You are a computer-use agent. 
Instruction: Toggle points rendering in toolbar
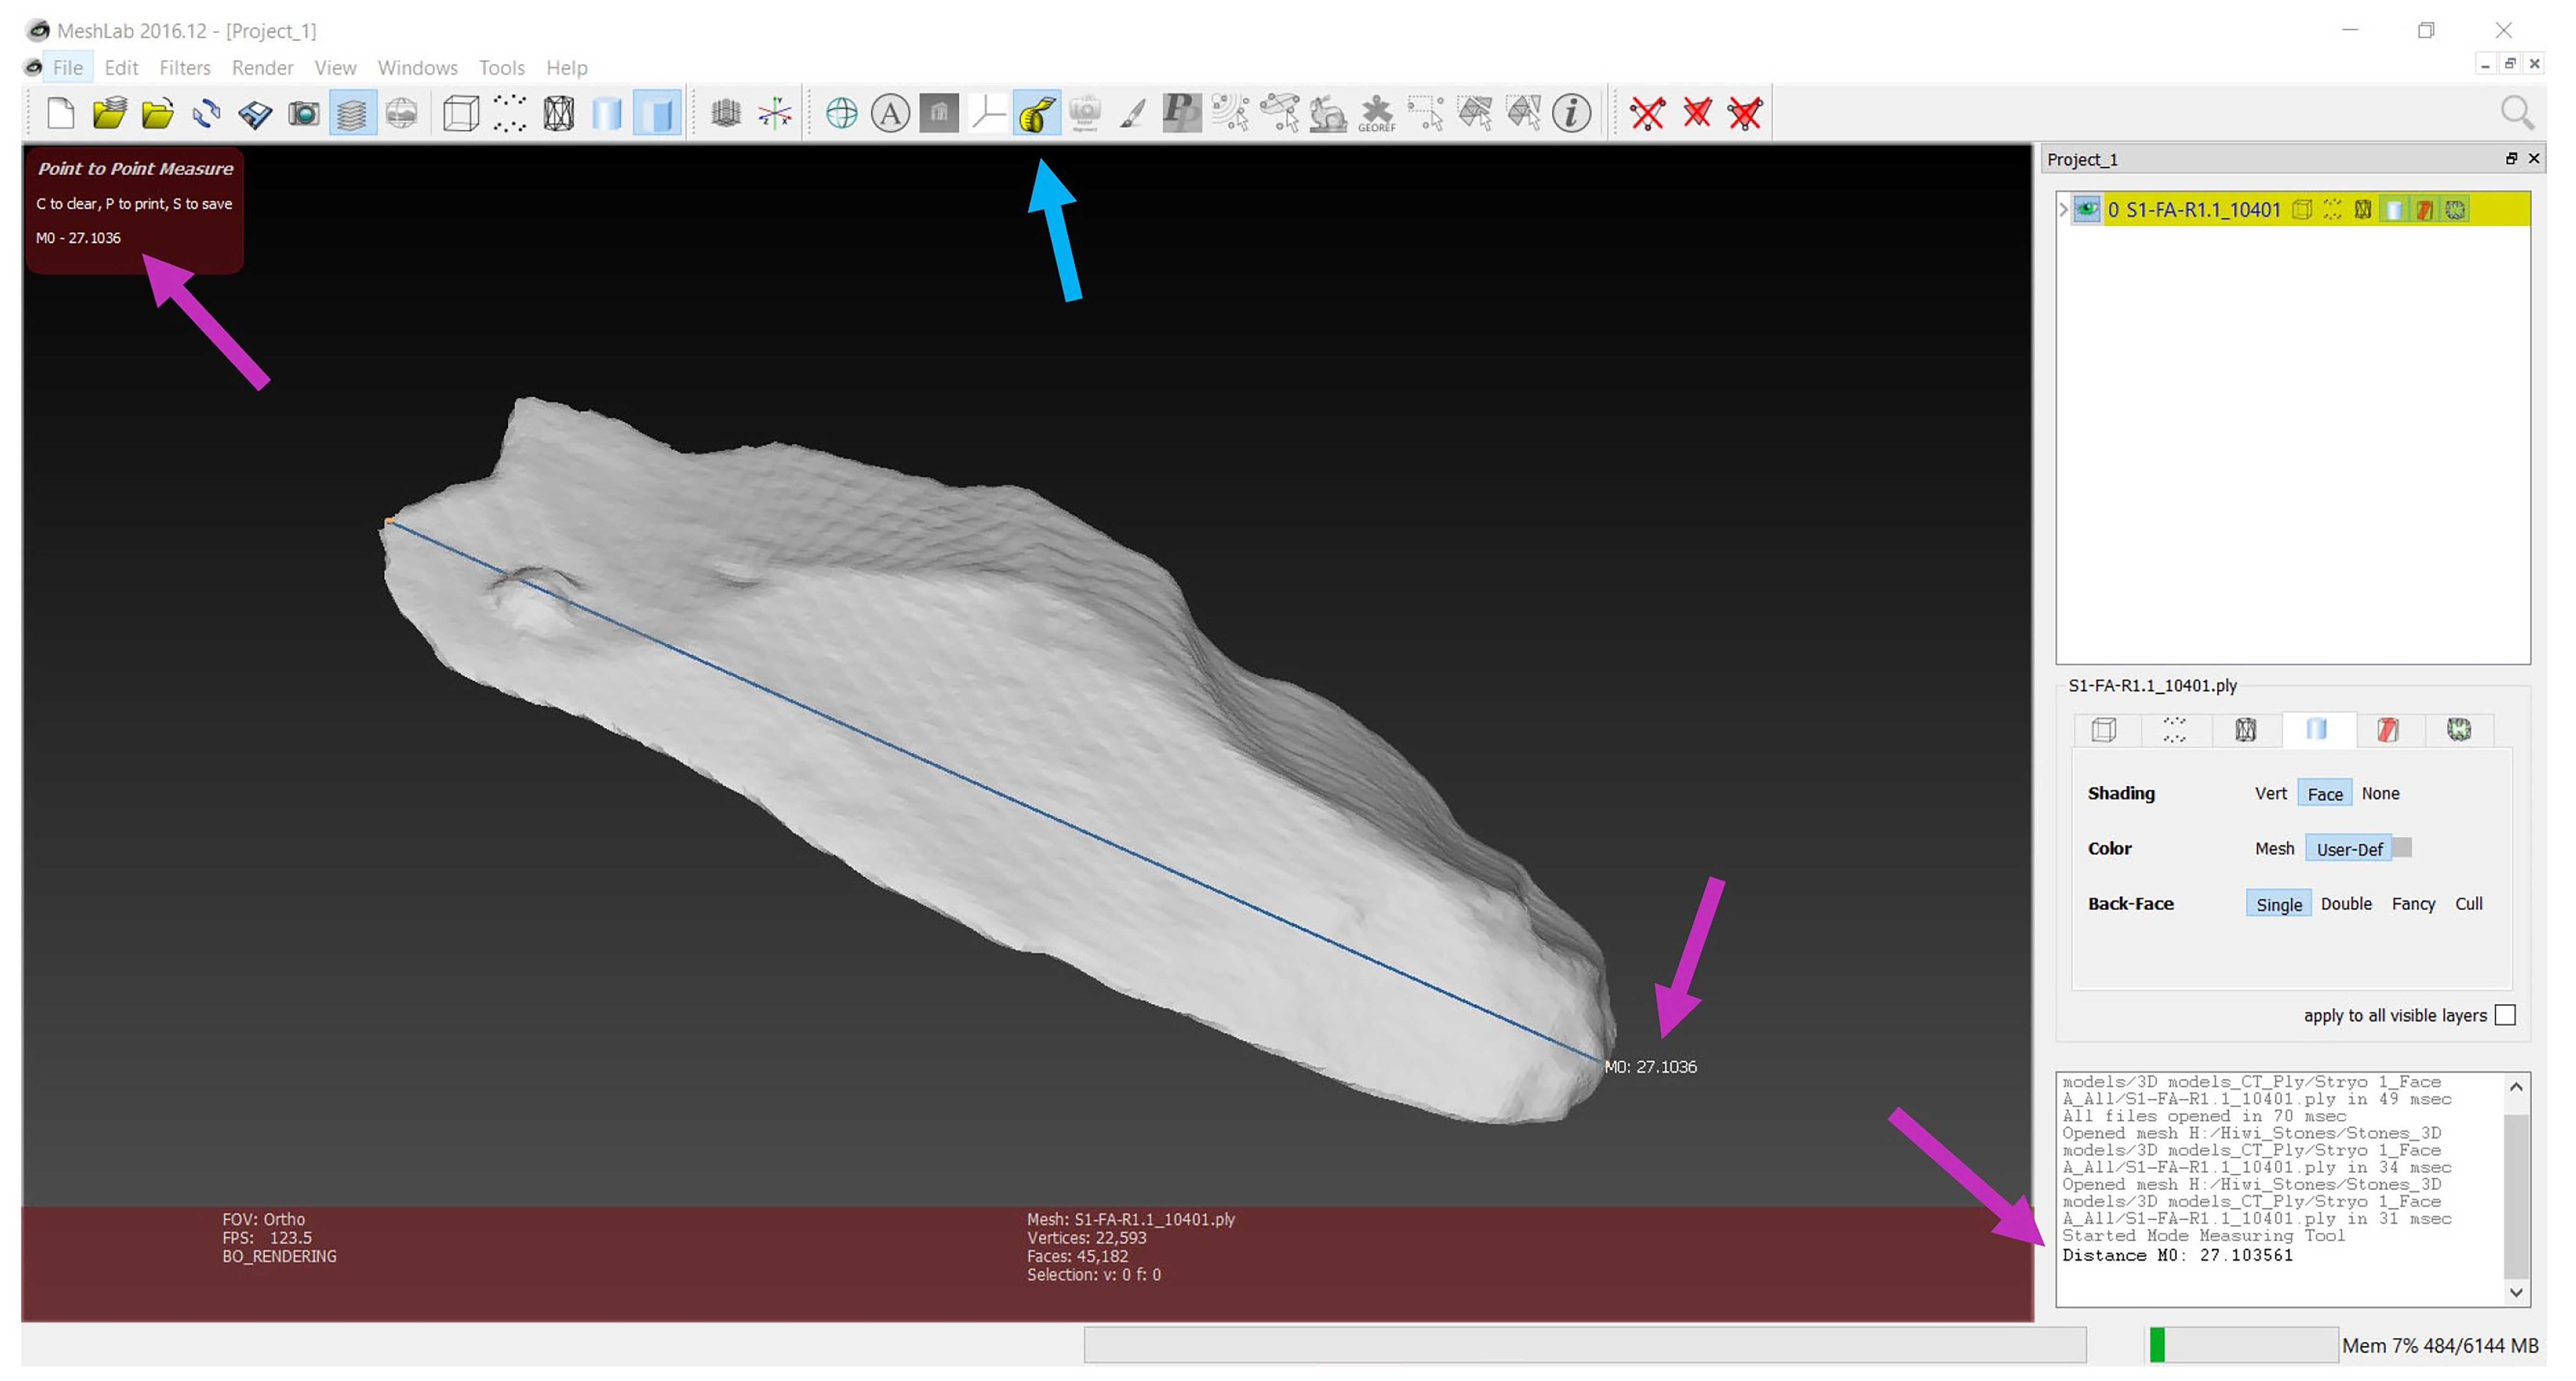[x=509, y=113]
